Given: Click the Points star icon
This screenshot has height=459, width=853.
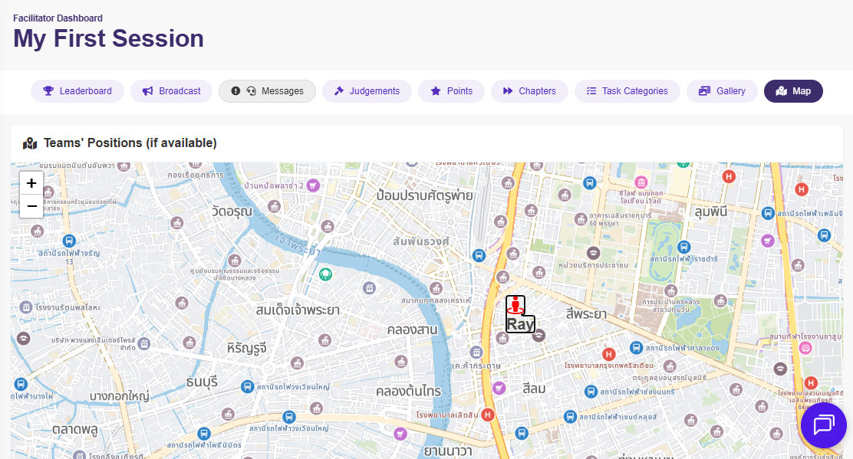Looking at the screenshot, I should 436,90.
